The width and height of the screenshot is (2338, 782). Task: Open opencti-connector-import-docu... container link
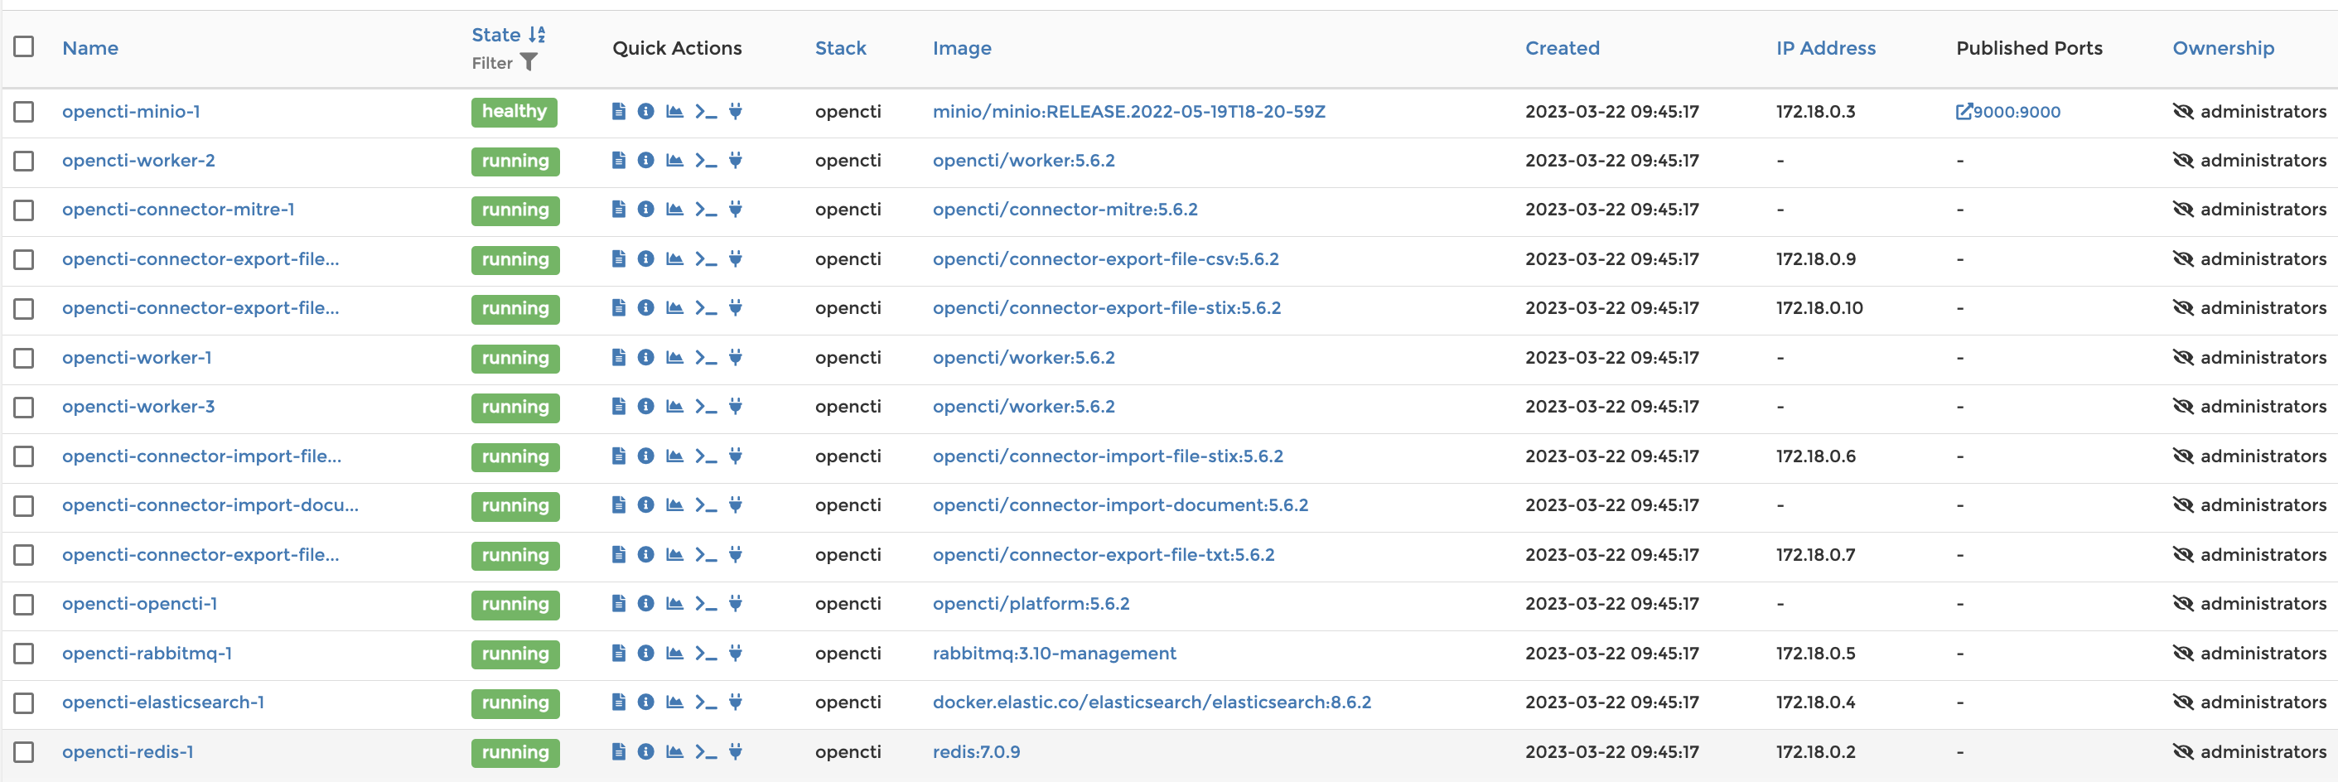(210, 505)
